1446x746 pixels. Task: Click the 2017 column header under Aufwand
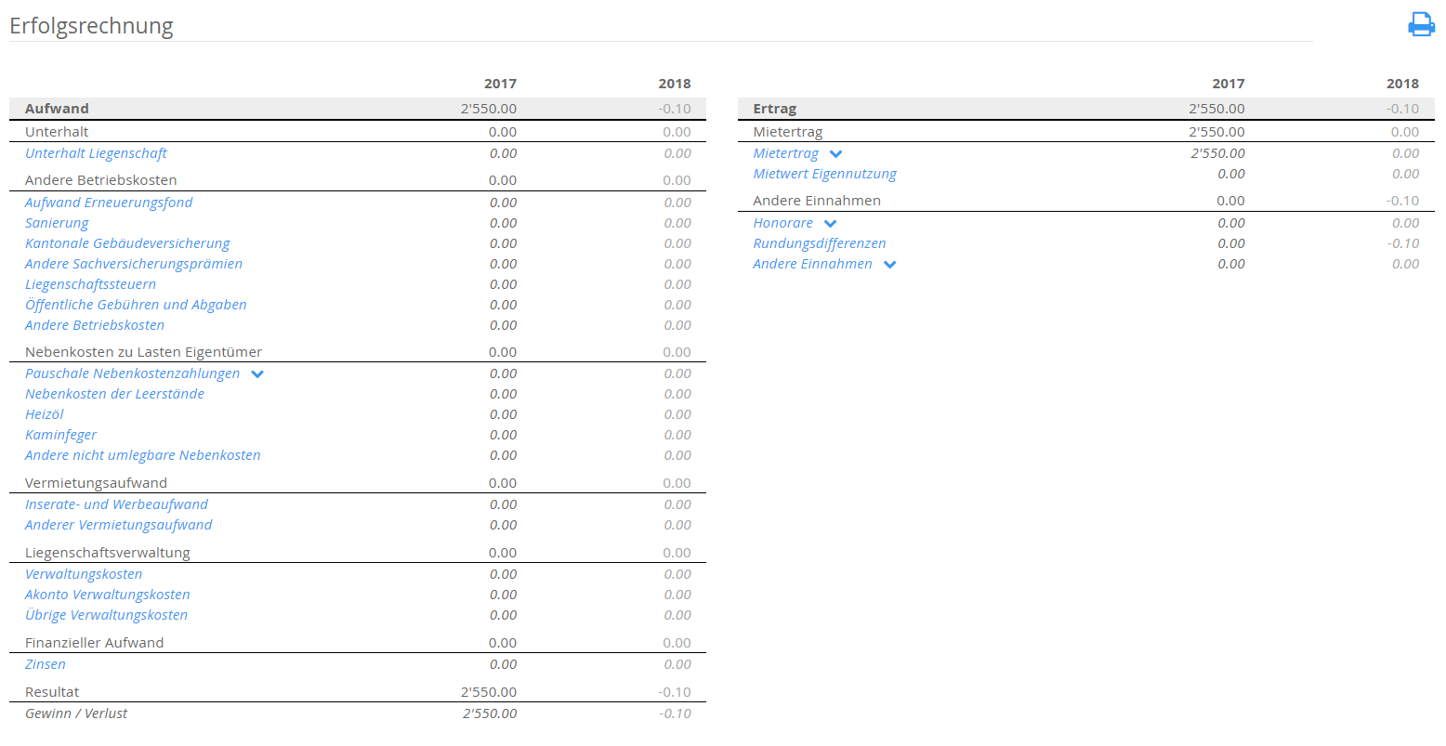(500, 84)
